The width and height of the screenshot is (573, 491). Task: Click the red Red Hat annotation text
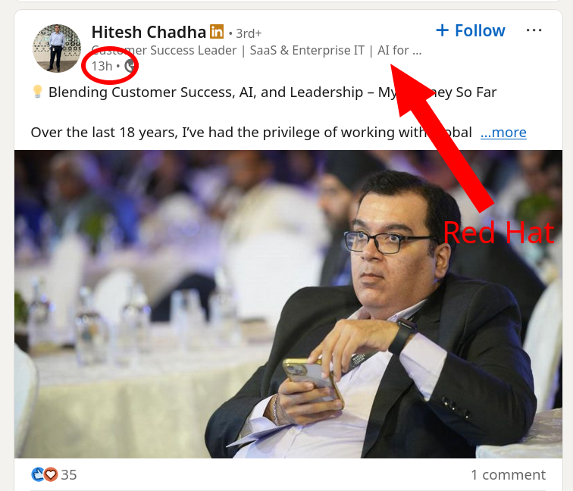499,233
